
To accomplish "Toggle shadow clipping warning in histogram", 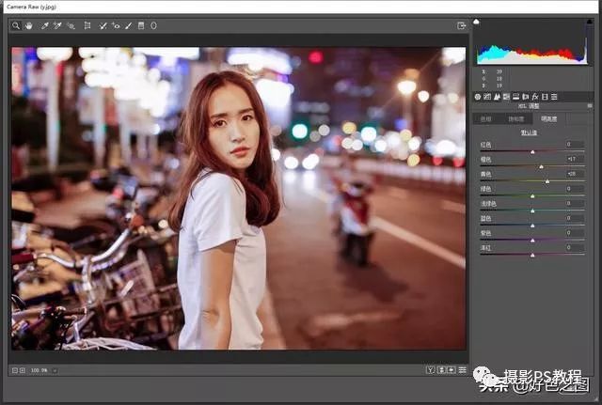I will (x=476, y=22).
